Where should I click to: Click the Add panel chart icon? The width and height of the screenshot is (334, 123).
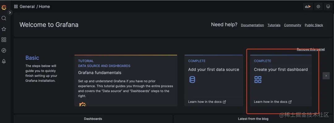tap(308, 7)
